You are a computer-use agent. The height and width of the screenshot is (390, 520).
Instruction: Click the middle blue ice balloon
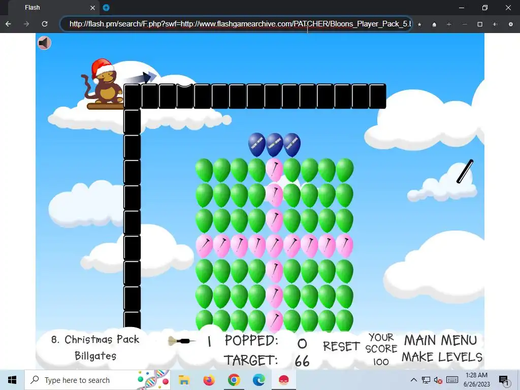(x=274, y=145)
